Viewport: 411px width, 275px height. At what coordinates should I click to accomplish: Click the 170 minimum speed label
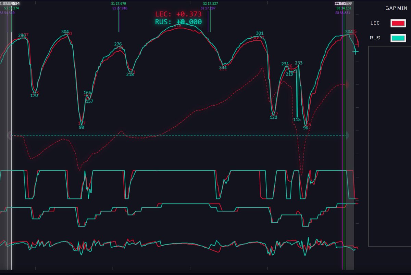pos(34,95)
